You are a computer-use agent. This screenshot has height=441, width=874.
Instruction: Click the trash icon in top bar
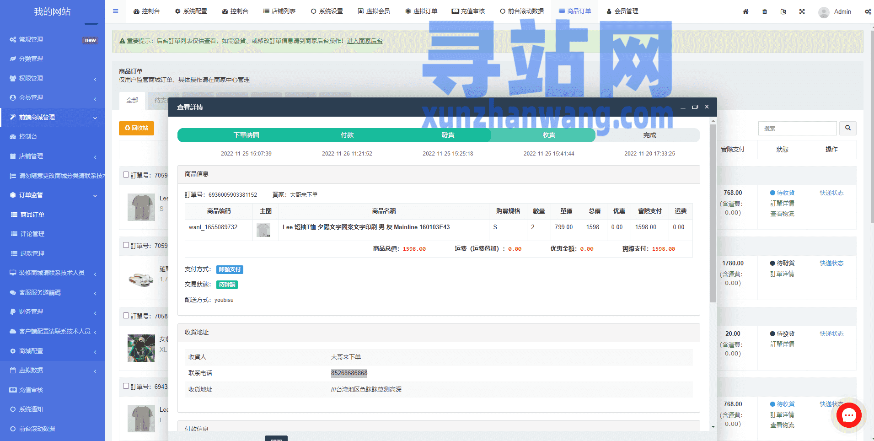(x=764, y=11)
